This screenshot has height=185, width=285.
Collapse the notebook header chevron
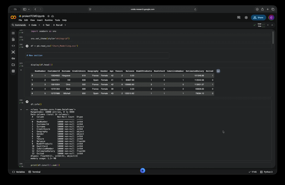(272, 25)
